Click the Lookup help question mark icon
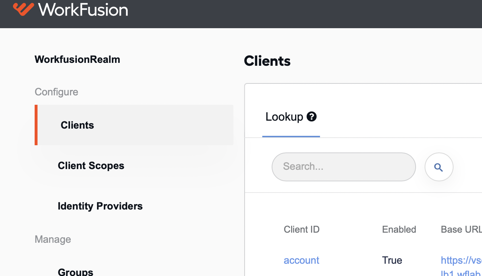The height and width of the screenshot is (276, 482). [311, 117]
